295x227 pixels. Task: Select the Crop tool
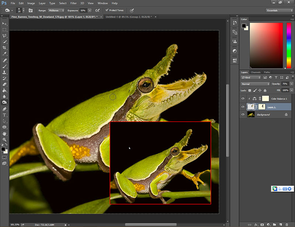click(x=4, y=48)
